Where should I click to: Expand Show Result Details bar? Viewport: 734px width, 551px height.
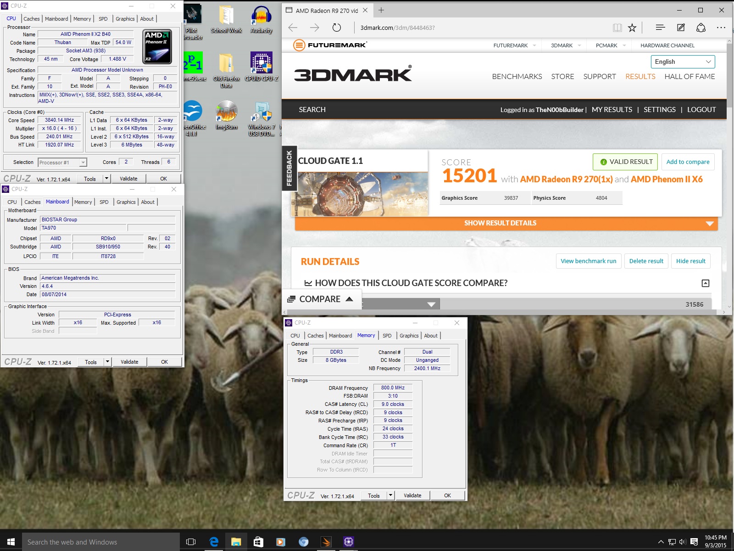coord(506,223)
